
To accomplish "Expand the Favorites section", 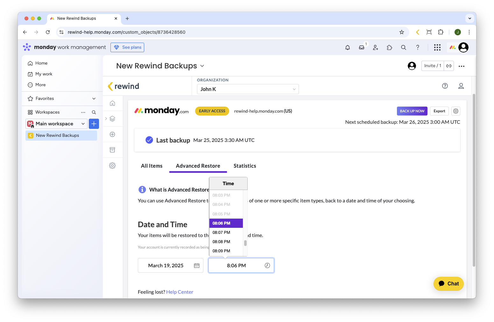I will pyautogui.click(x=94, y=99).
